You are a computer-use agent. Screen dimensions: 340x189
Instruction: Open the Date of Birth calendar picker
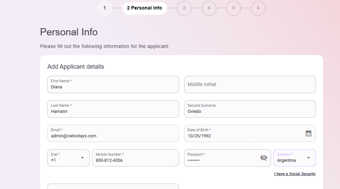coord(308,133)
